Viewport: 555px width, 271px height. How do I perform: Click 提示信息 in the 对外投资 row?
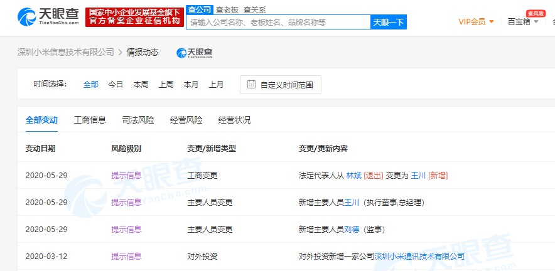click(126, 256)
